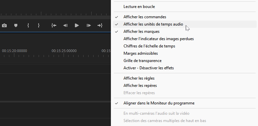
Task: Mark In point with the left brace icon
Action: click(x=28, y=26)
